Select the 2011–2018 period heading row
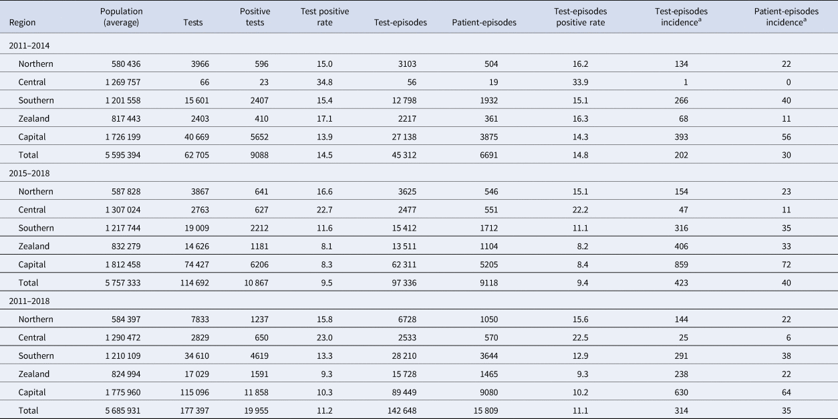Viewport: 838px width, 419px height. 29,301
